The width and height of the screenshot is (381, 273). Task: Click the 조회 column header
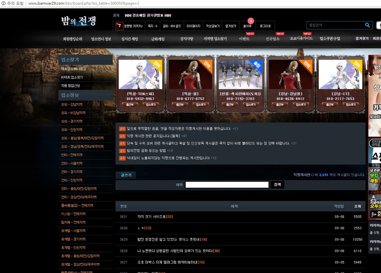(x=358, y=206)
